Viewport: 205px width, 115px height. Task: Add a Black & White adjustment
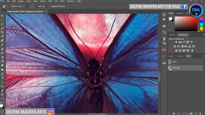tap(182, 46)
